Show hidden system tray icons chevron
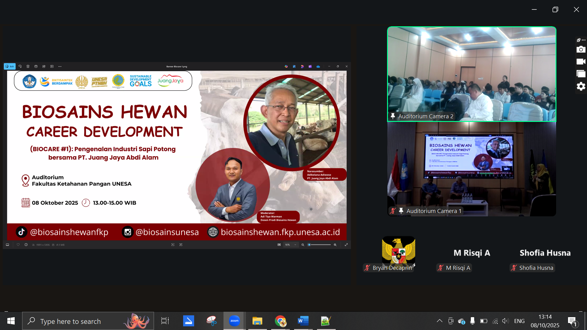Viewport: 587px width, 330px height. point(439,321)
